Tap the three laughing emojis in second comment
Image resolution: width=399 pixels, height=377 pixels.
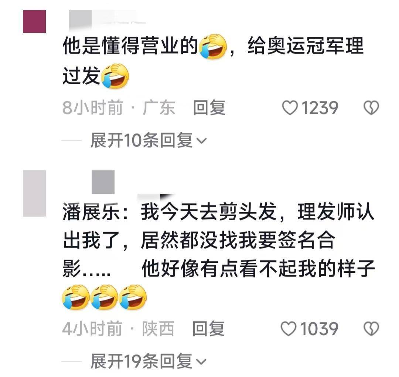point(104,297)
